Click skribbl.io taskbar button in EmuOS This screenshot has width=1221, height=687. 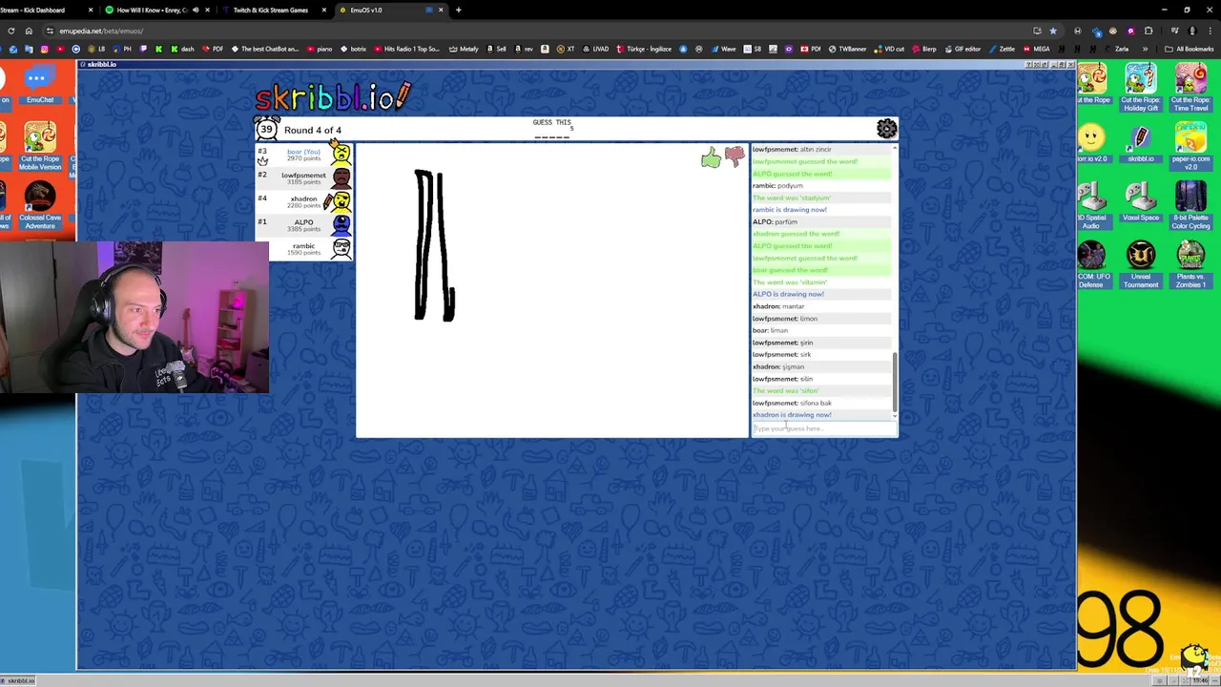pyautogui.click(x=18, y=680)
